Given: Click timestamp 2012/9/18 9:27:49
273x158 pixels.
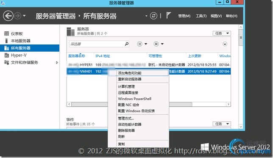Looking at the screenshot, I should click(202, 71).
